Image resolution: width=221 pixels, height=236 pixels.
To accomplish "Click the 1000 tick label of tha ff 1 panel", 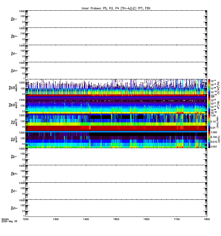I will pos(22,11).
